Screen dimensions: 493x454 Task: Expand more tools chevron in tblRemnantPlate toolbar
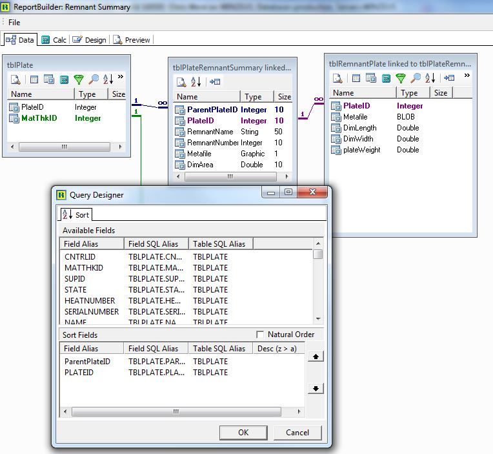point(467,75)
